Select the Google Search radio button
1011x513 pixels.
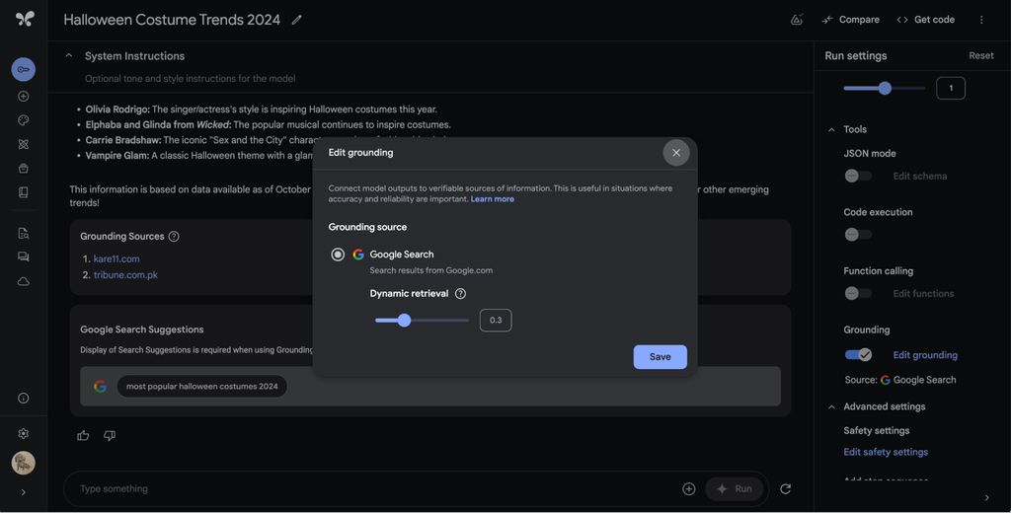tap(338, 255)
